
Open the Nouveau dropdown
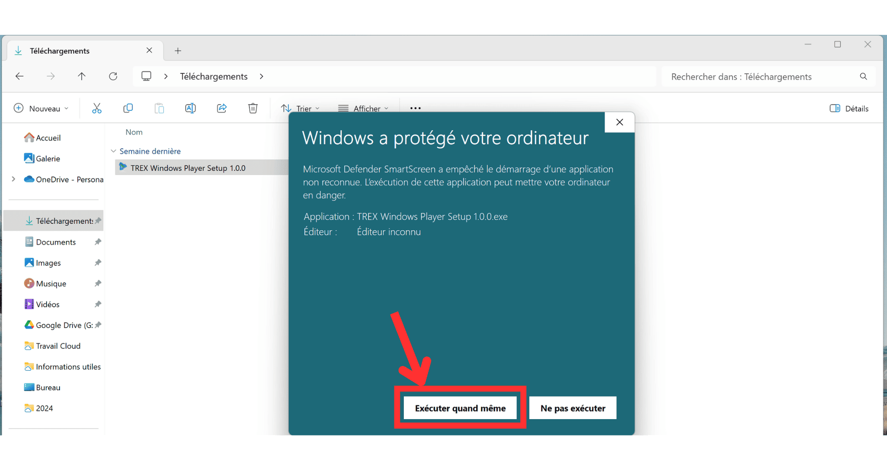[41, 108]
